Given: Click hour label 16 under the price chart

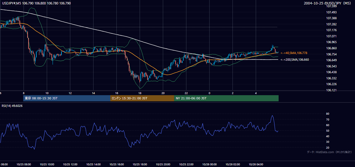Looking at the screenshot, I should pyautogui.click(x=117, y=93).
